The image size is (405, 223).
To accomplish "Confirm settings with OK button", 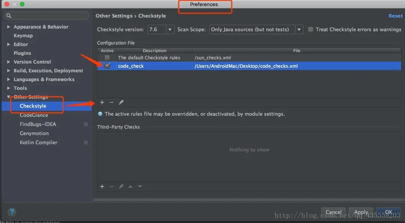I will click(x=388, y=212).
